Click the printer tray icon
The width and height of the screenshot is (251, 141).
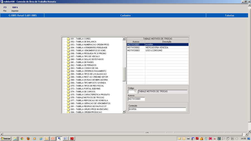click(x=189, y=138)
